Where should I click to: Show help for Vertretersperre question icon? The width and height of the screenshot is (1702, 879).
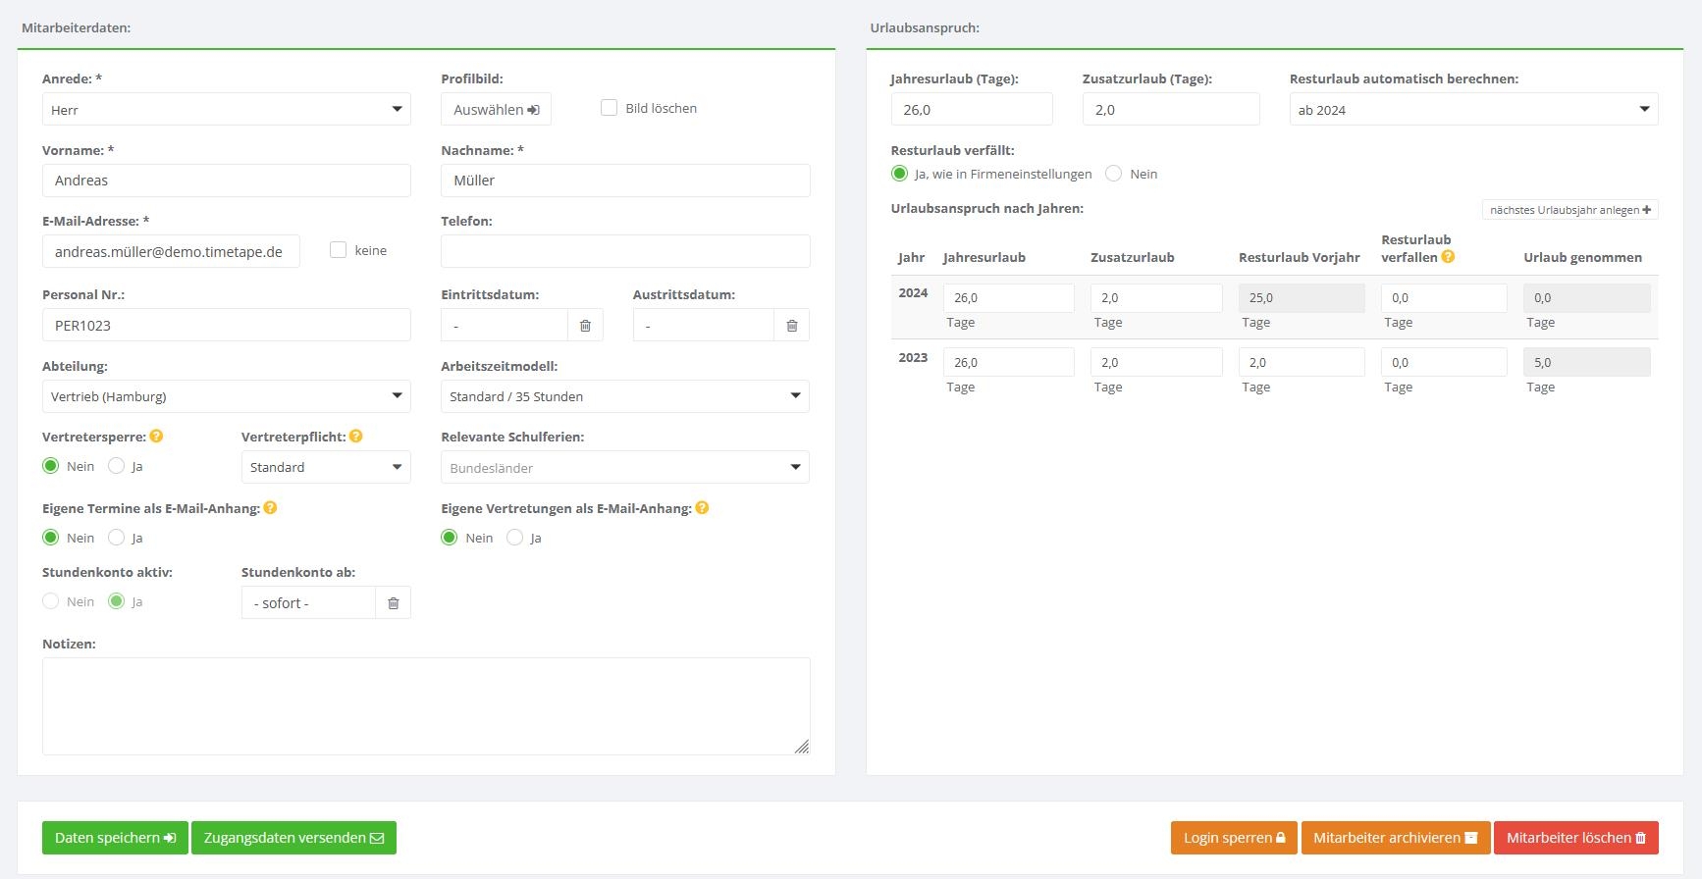click(156, 437)
